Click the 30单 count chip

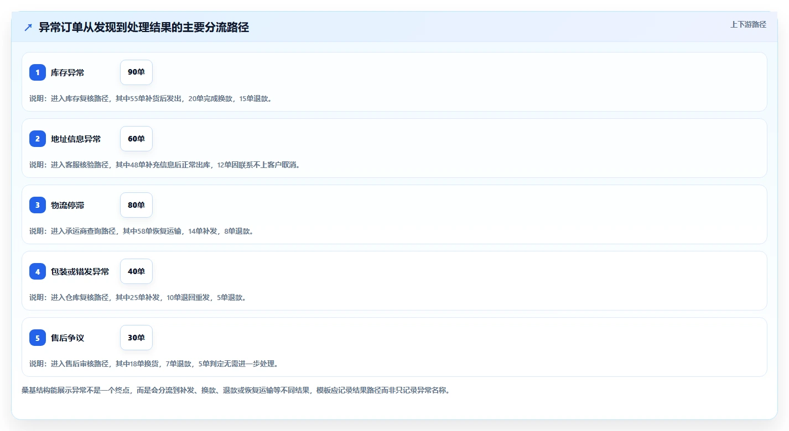click(136, 338)
